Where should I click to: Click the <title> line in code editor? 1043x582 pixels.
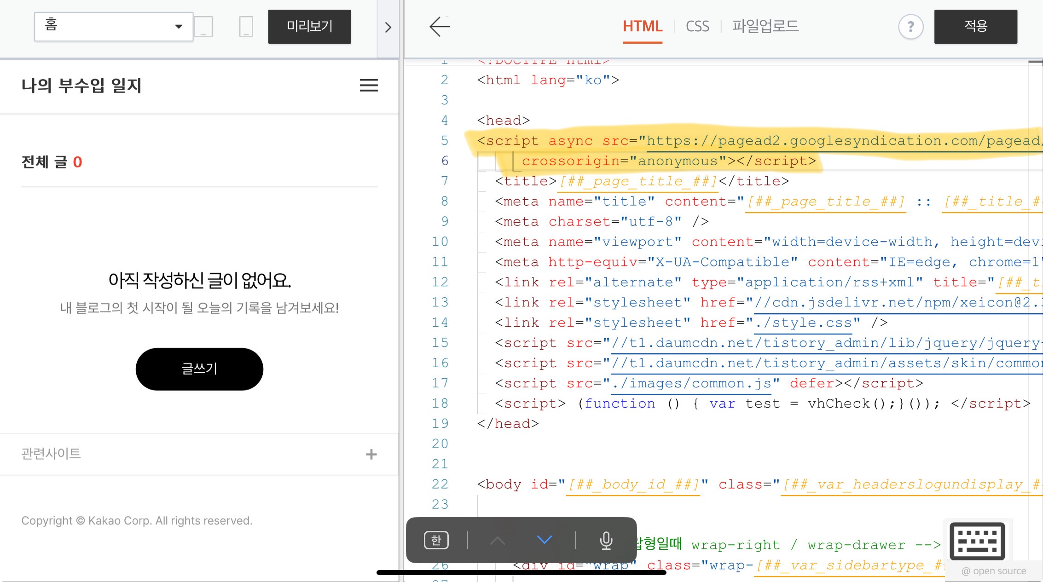(x=642, y=181)
